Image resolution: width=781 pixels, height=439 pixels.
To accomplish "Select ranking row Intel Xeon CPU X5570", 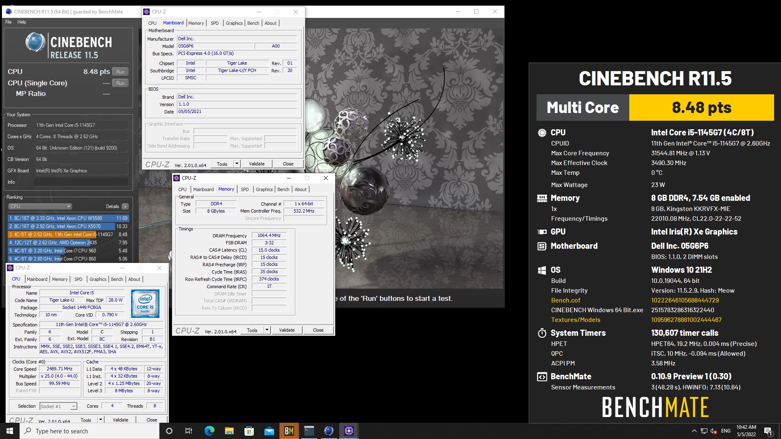I will click(x=68, y=226).
